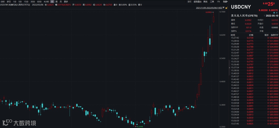
Task: Click the 最高 value 6.6982
Action: pos(248,20)
